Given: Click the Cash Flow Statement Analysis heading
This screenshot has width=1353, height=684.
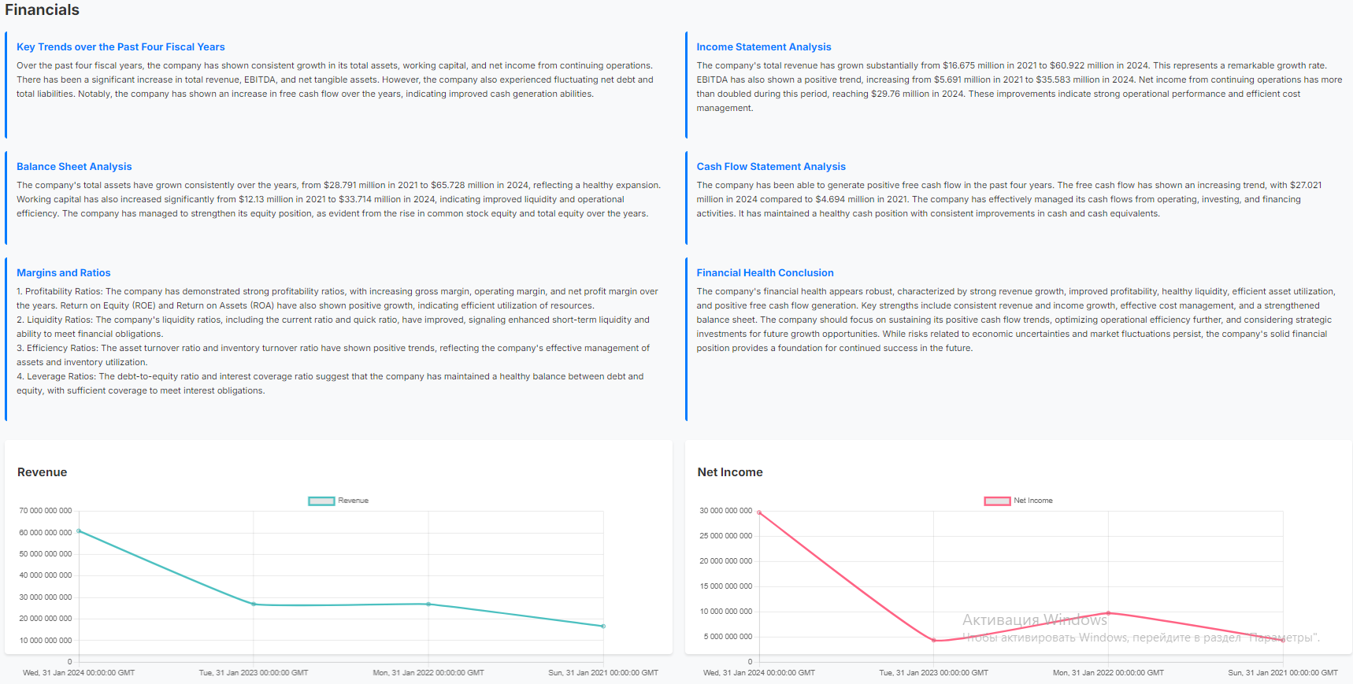Looking at the screenshot, I should coord(771,167).
